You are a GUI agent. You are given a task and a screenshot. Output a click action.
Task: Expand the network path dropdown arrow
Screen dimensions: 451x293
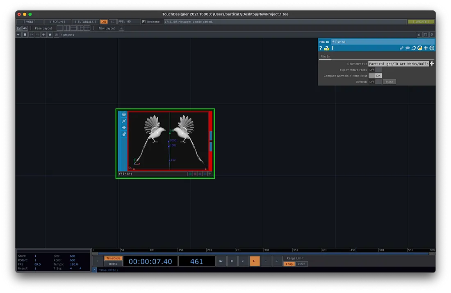[18, 35]
